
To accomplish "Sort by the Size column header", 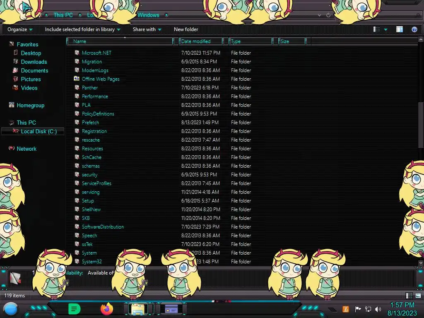I will [x=292, y=41].
